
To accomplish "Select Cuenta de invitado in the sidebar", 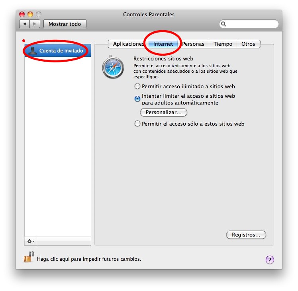I will (58, 50).
